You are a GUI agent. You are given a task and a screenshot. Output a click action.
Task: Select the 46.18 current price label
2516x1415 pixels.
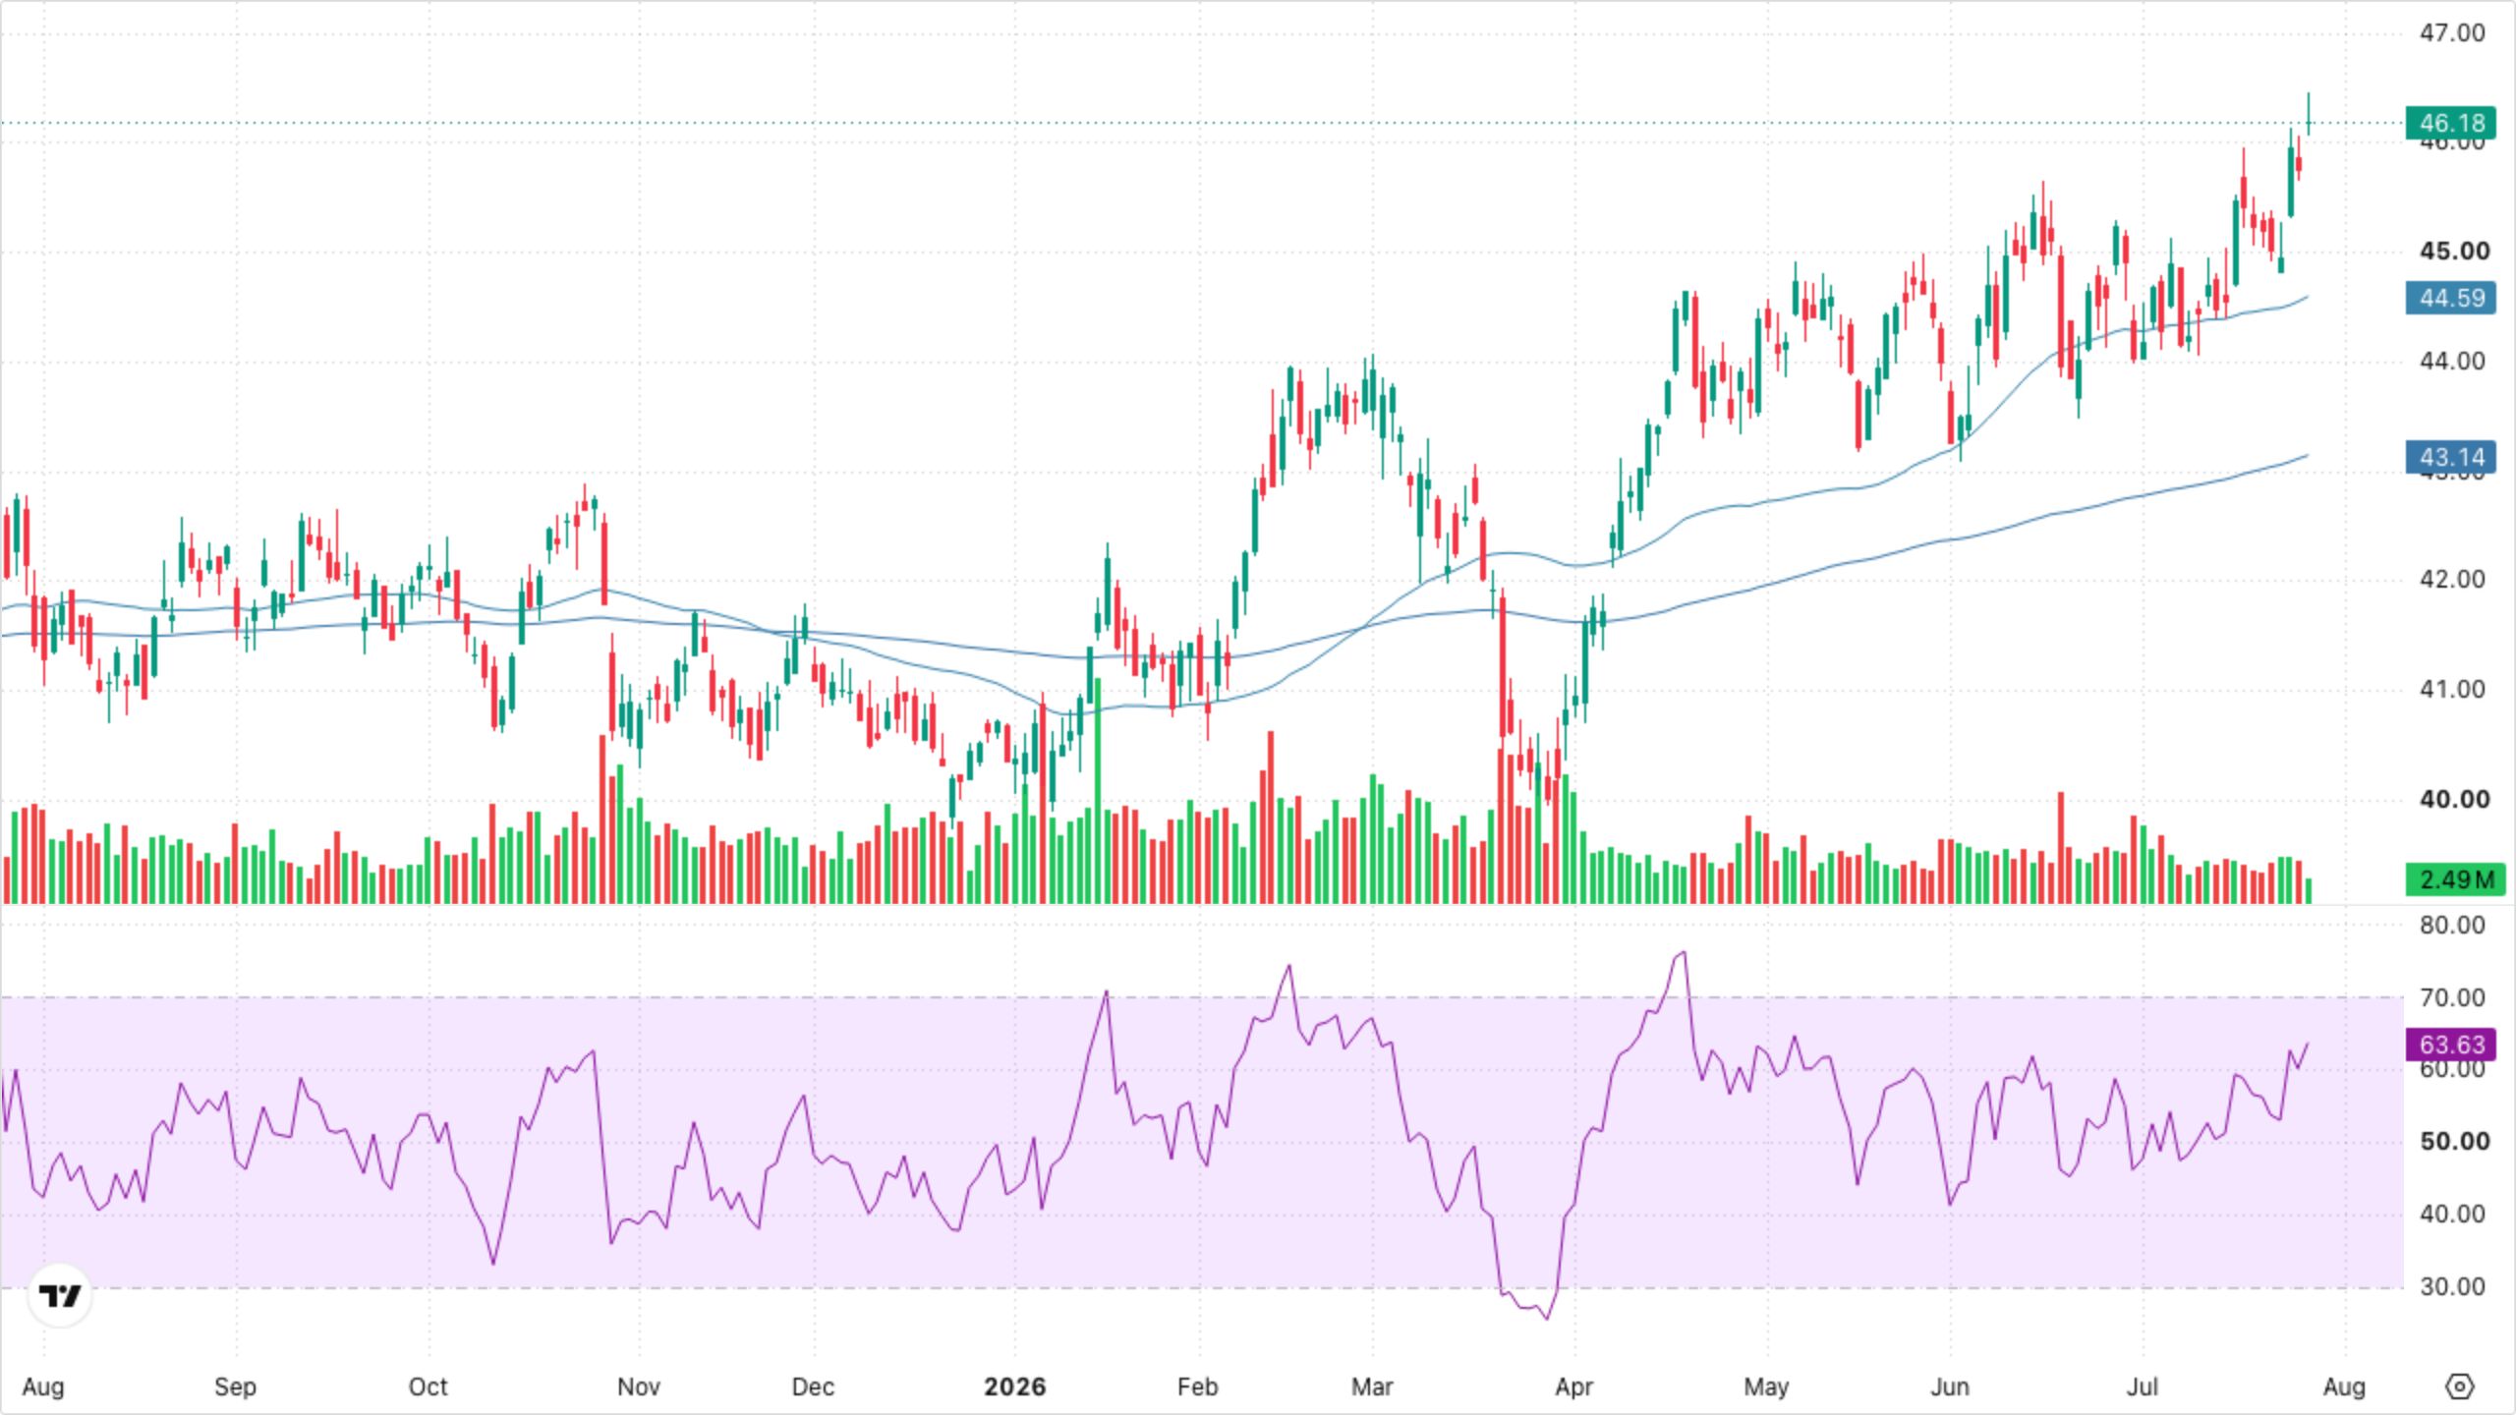coord(2451,123)
